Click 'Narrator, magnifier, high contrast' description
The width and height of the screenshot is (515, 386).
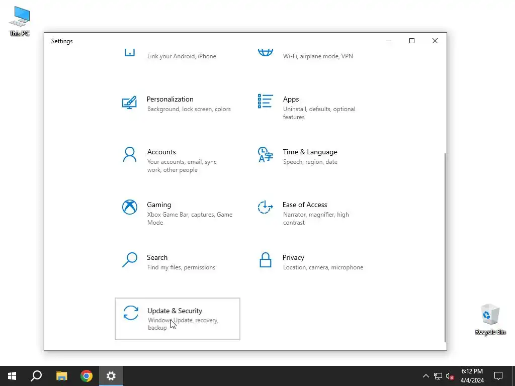(x=316, y=218)
